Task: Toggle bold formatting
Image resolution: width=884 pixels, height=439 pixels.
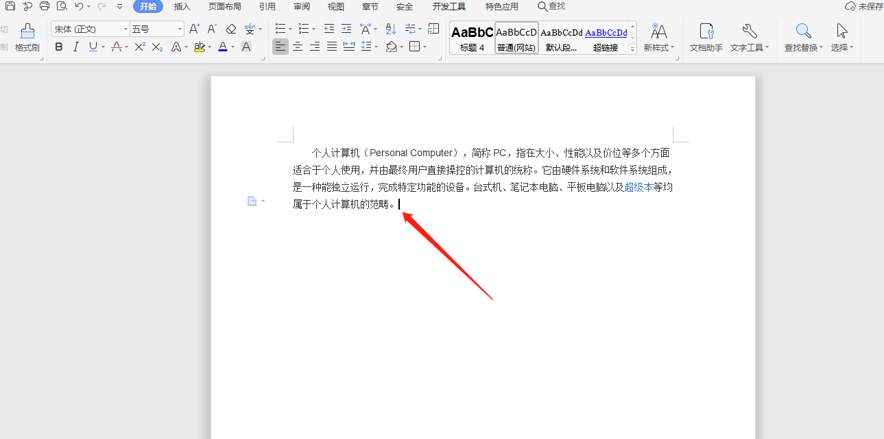Action: tap(59, 47)
